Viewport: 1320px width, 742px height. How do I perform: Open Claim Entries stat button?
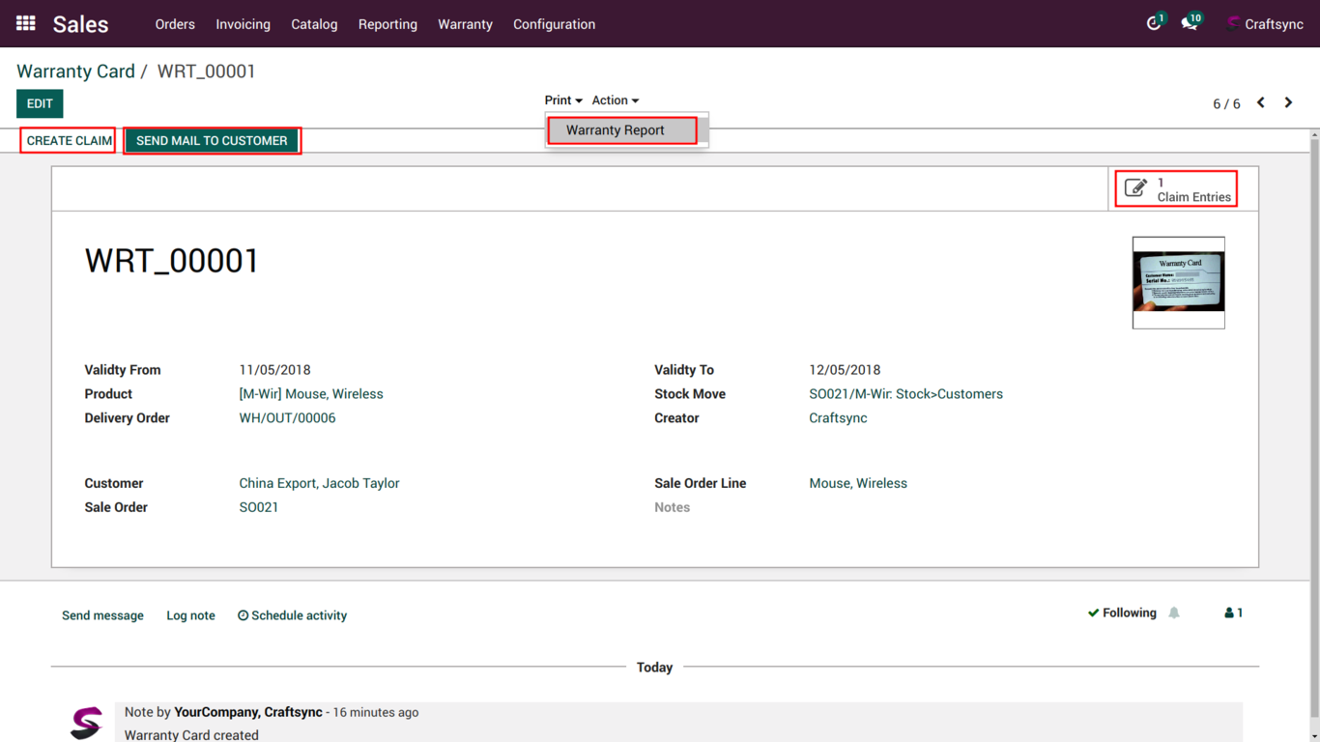click(x=1176, y=189)
